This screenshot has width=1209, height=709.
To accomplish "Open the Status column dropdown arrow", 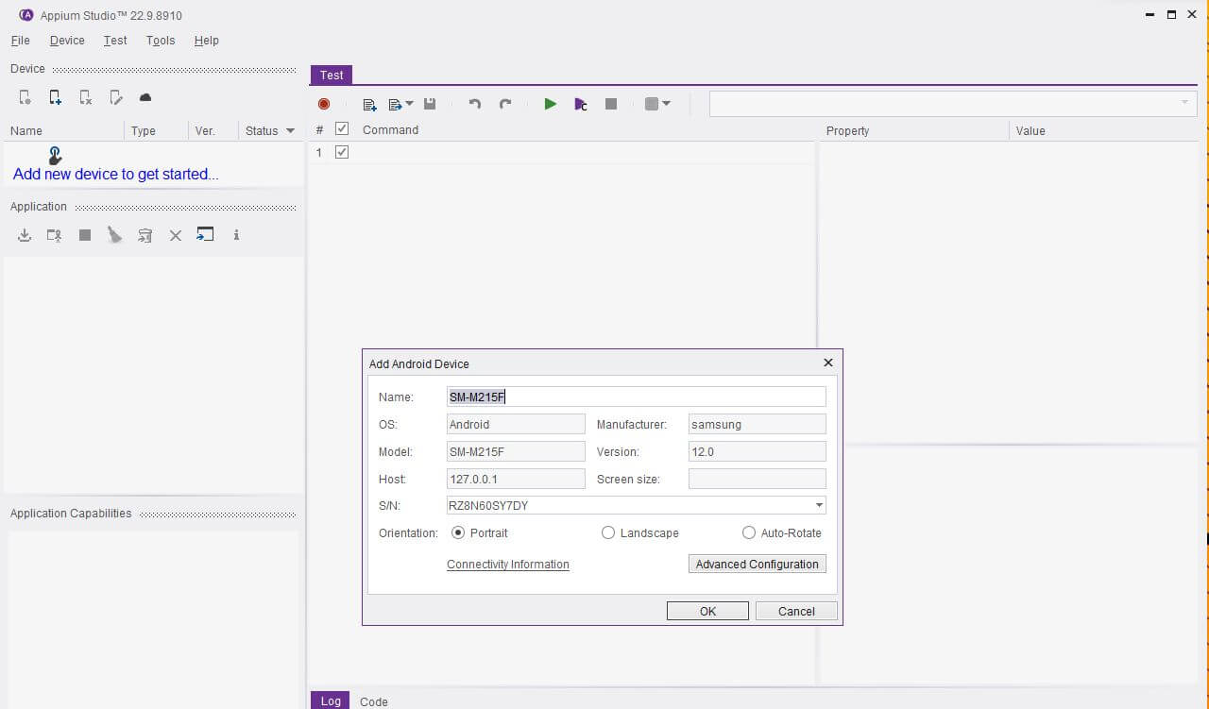I will 290,131.
